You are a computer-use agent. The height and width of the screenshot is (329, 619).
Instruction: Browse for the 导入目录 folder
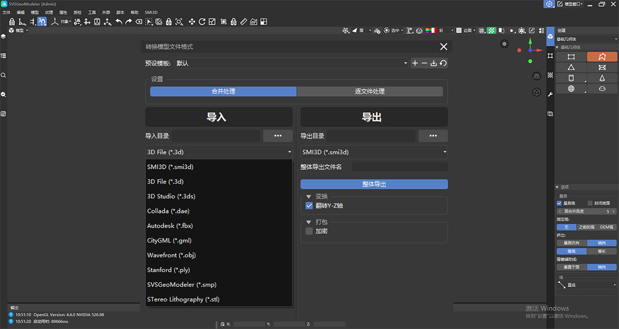pyautogui.click(x=278, y=136)
